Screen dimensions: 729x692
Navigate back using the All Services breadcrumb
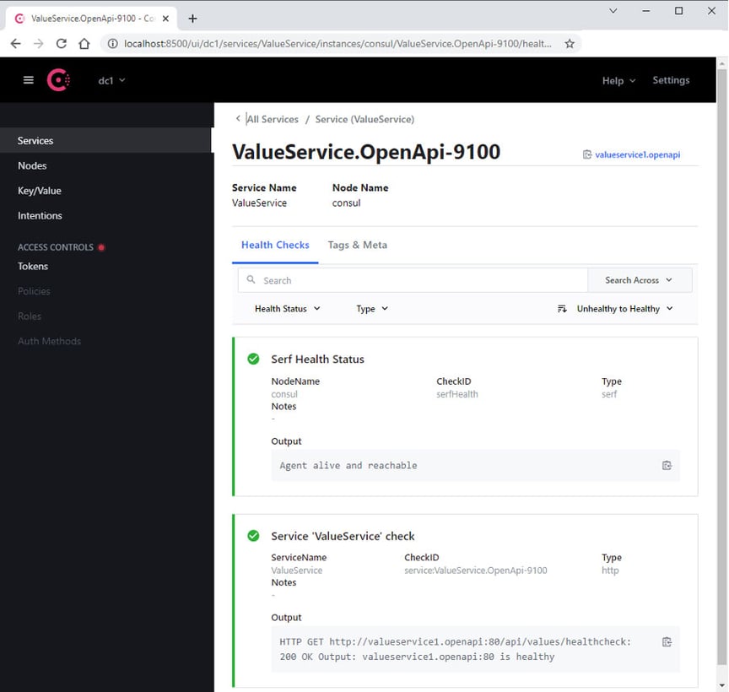272,119
